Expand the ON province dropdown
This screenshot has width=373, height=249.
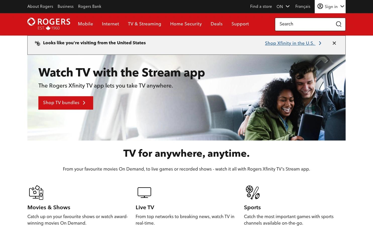(x=283, y=7)
